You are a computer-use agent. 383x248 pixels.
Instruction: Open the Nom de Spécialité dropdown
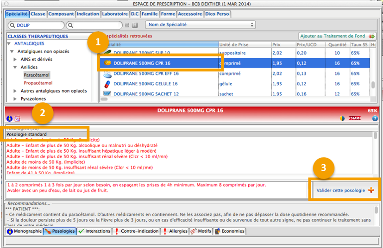[x=201, y=25]
